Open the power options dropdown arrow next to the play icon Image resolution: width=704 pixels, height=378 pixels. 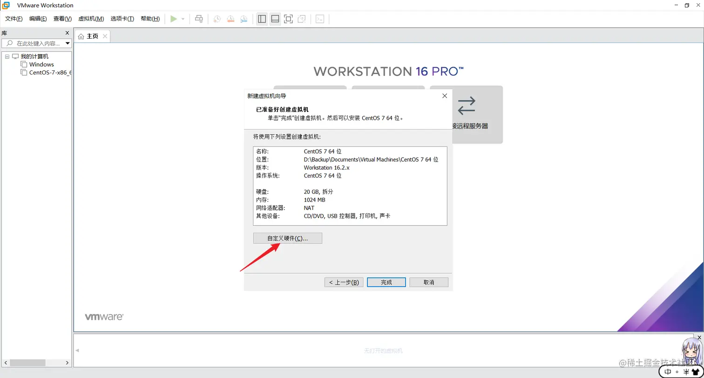pos(183,19)
